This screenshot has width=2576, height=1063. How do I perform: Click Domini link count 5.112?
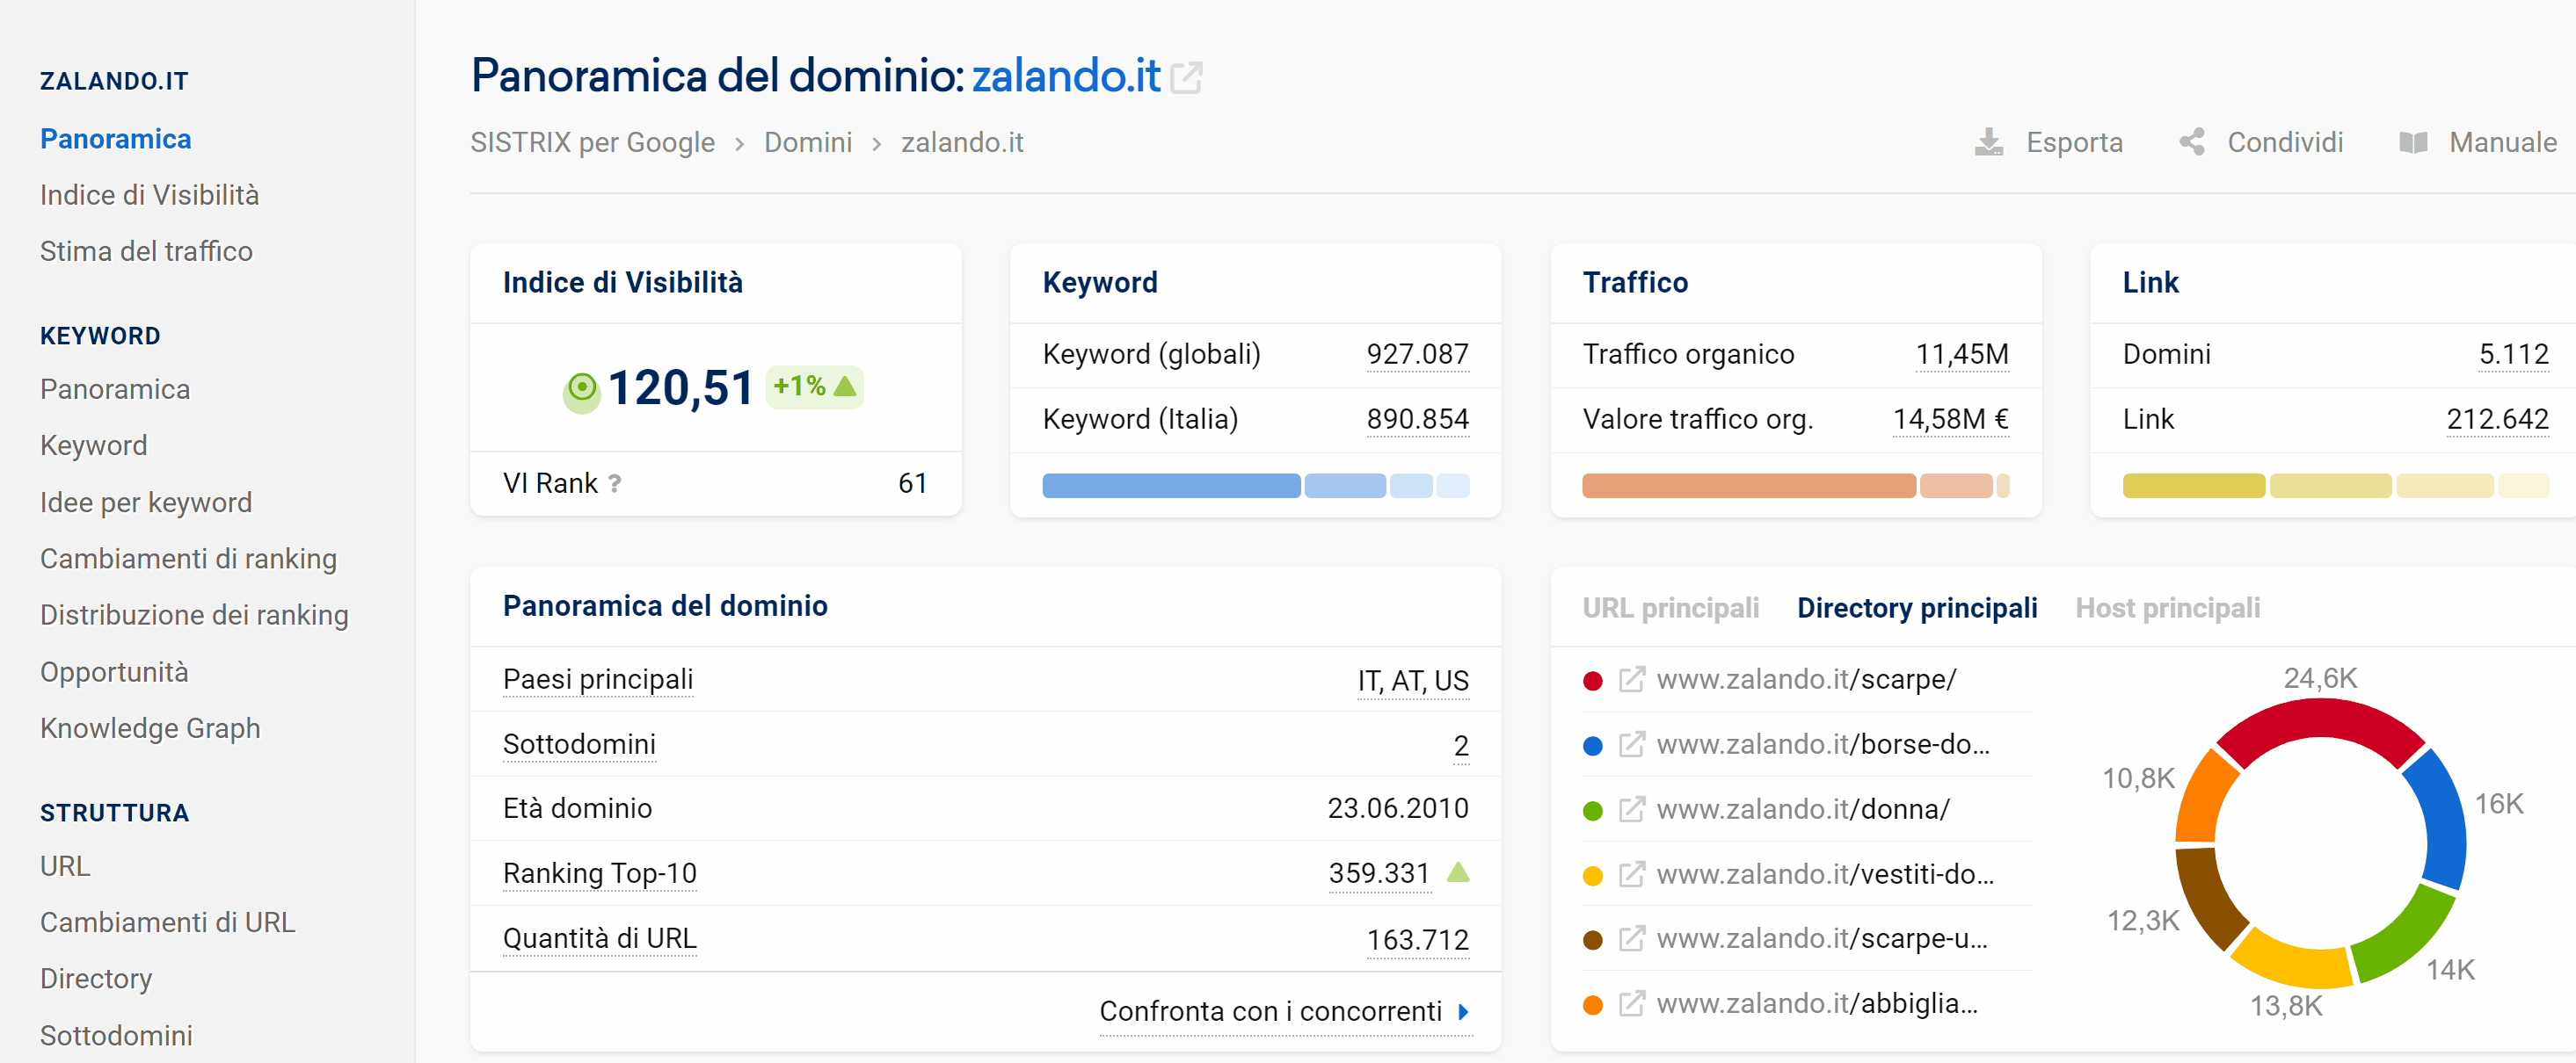pyautogui.click(x=2513, y=355)
